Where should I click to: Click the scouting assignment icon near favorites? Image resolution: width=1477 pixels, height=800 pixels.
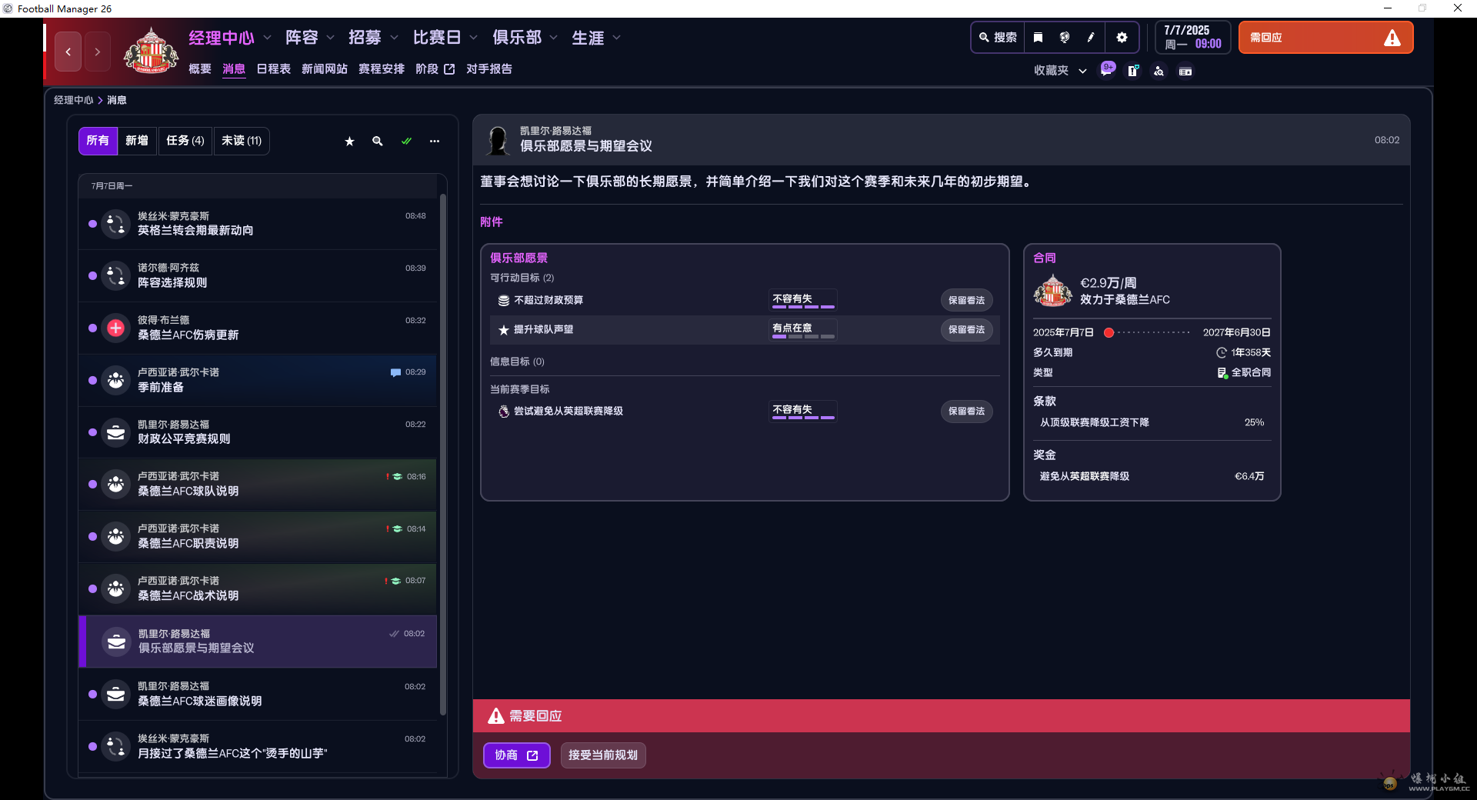pyautogui.click(x=1159, y=70)
